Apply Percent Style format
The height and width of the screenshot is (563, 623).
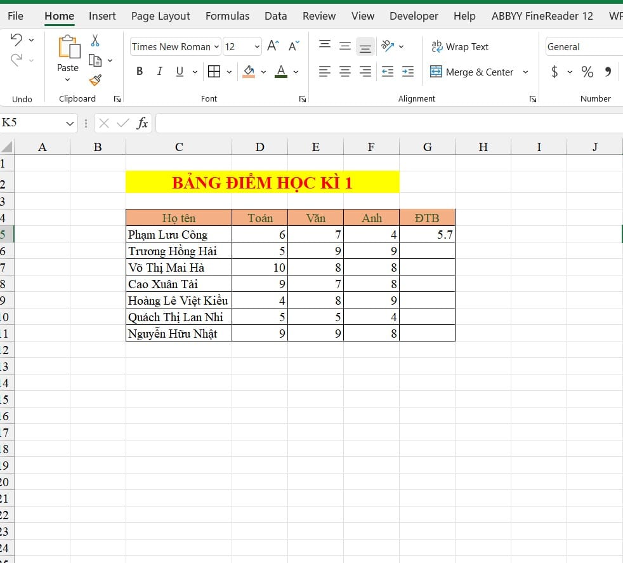pyautogui.click(x=587, y=72)
